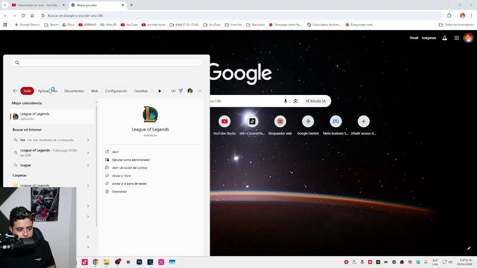Image resolution: width=477 pixels, height=268 pixels.
Task: Select the Todo filter tab
Action: 27,91
